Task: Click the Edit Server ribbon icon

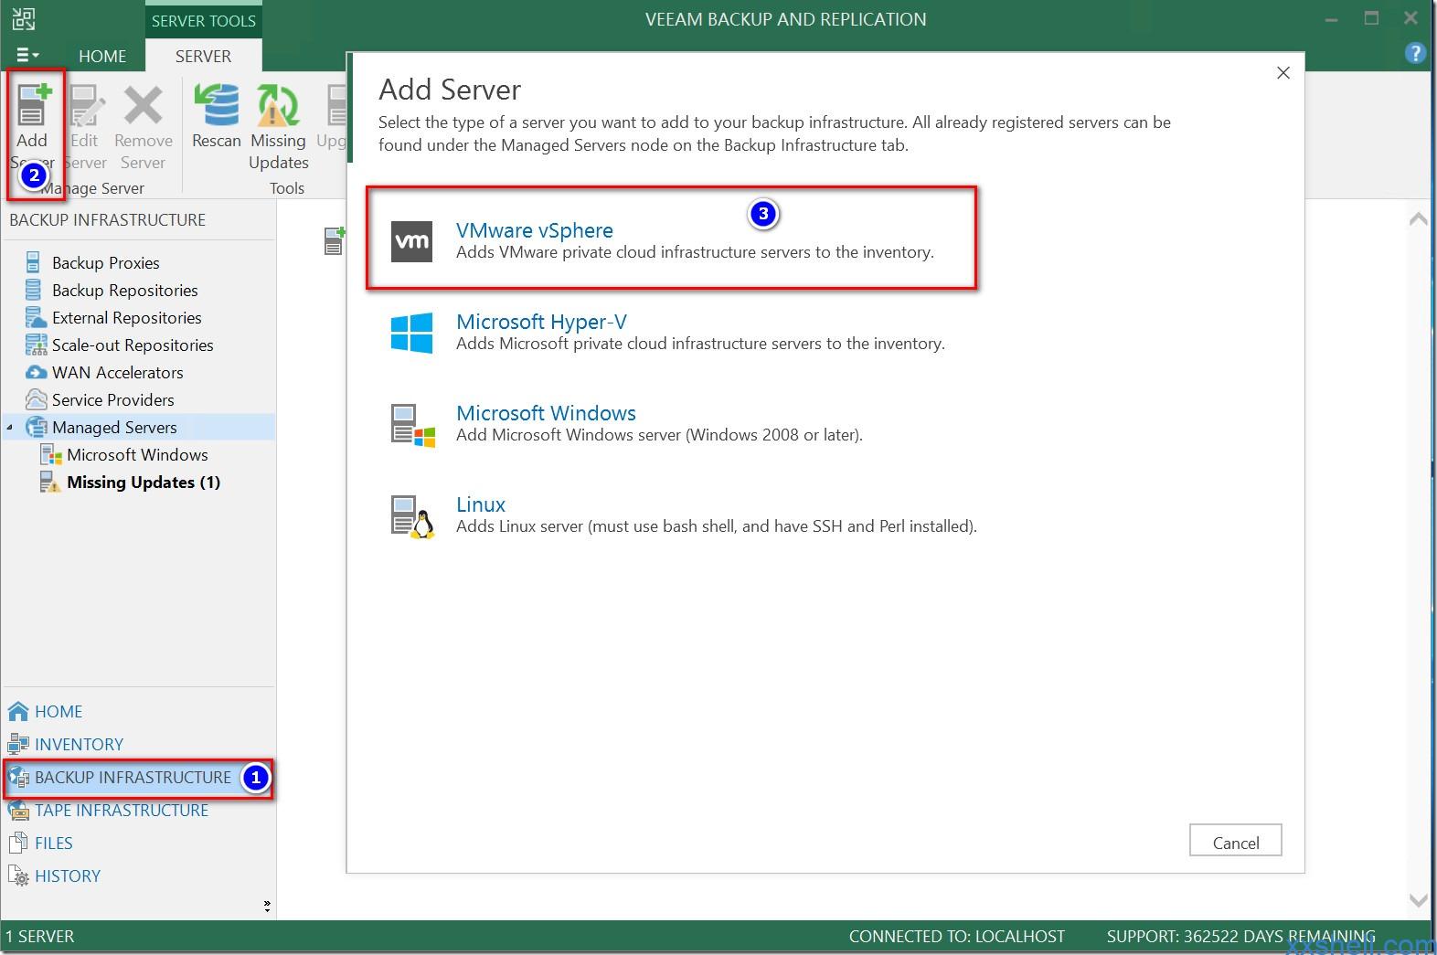Action: pyautogui.click(x=85, y=105)
